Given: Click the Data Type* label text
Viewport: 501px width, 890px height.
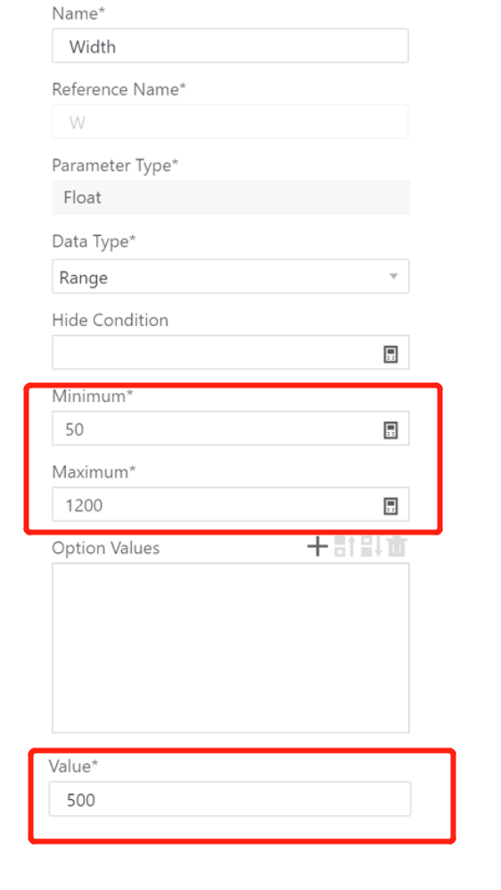Looking at the screenshot, I should (94, 241).
